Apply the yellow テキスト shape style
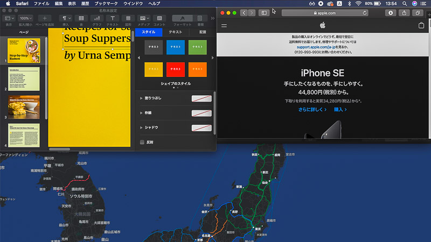Viewport: 431px width, 242px height. click(x=154, y=69)
